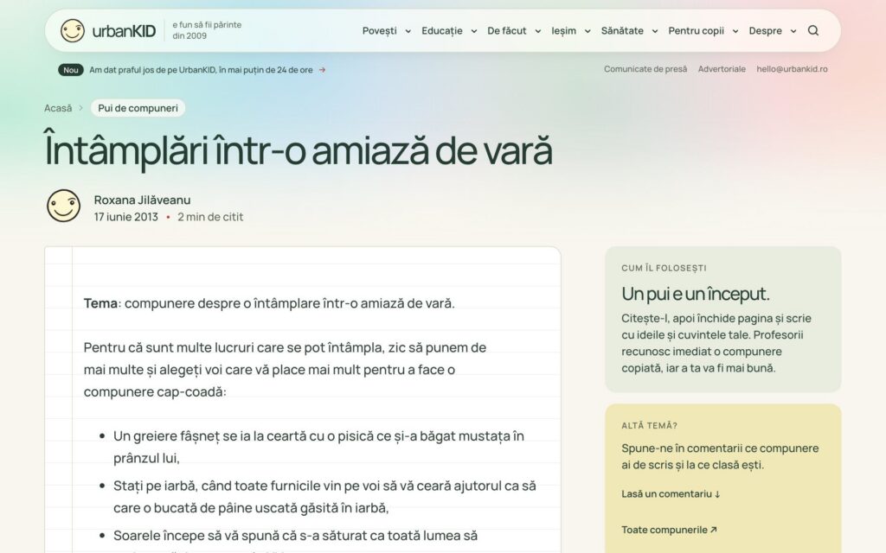Image resolution: width=886 pixels, height=553 pixels.
Task: Open the Educație menu item
Action: (x=442, y=30)
